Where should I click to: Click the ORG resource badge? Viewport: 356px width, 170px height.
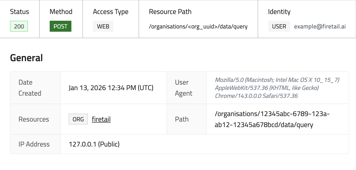[x=78, y=119]
